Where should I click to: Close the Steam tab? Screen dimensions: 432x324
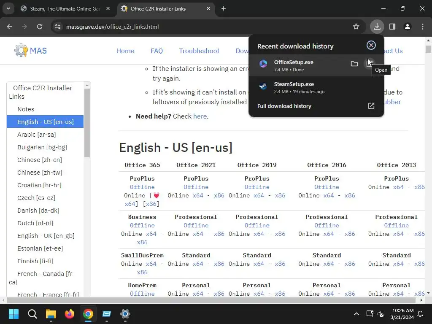(108, 8)
